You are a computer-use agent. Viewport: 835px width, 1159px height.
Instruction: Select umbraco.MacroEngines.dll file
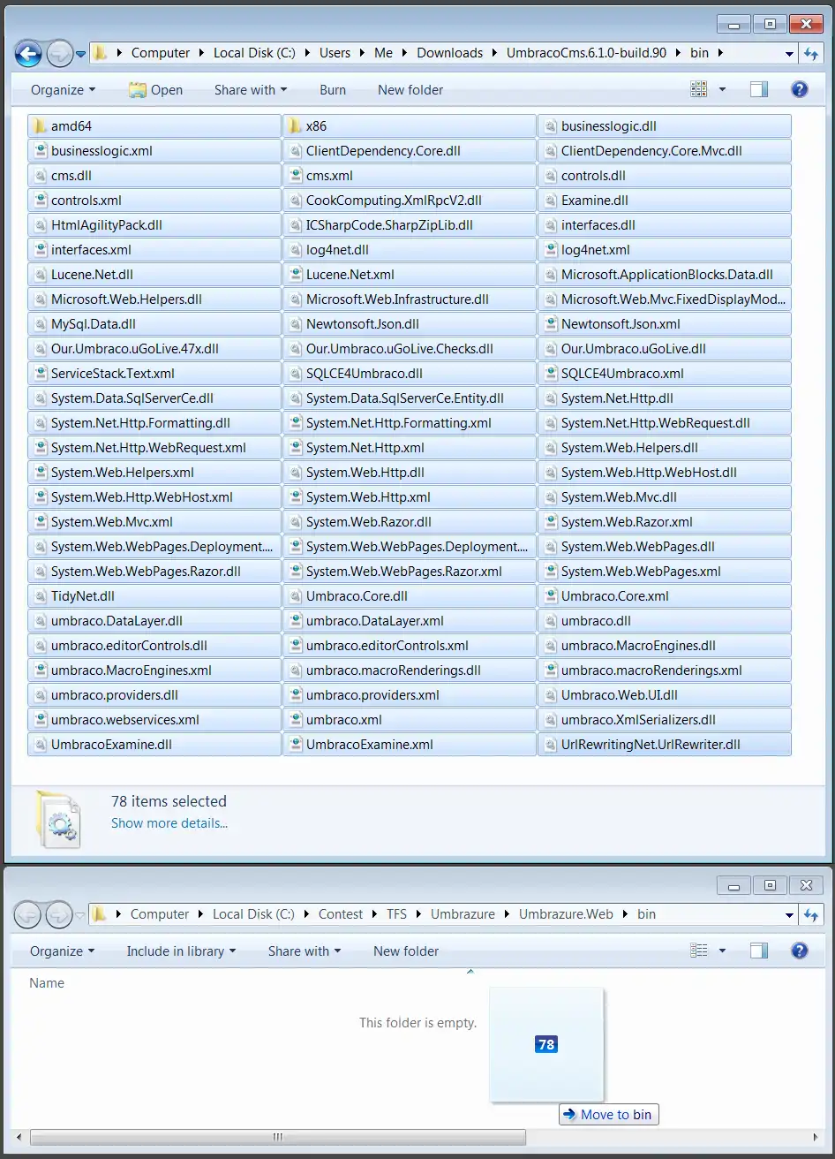pos(664,646)
